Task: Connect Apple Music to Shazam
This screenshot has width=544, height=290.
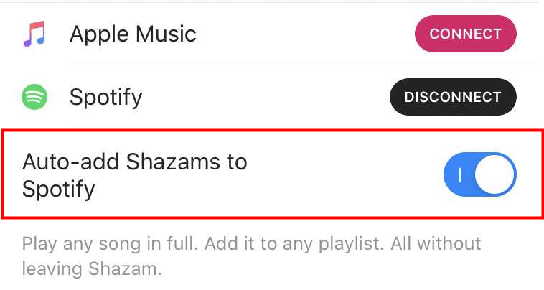Action: [465, 34]
